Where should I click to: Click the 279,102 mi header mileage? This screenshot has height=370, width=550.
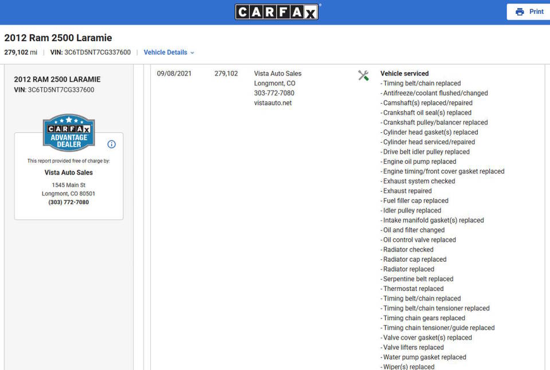[x=21, y=52]
